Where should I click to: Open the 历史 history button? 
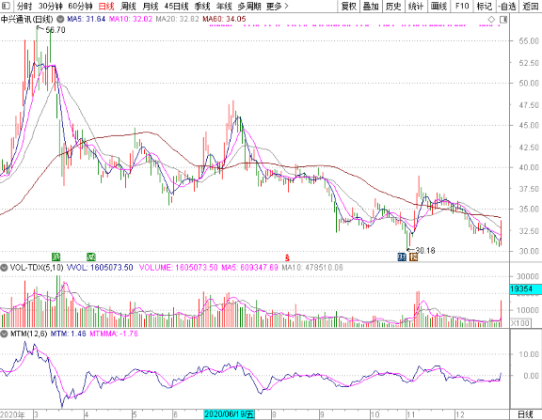point(393,7)
